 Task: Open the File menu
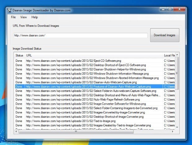click(13, 17)
